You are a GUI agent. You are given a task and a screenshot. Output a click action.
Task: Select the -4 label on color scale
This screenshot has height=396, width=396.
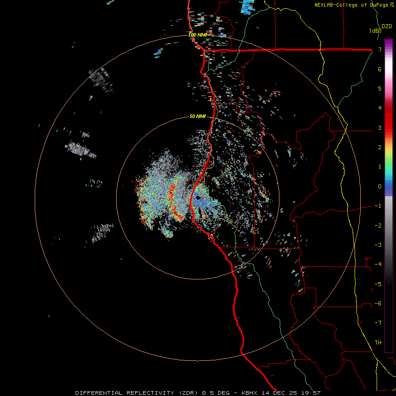tap(378, 264)
